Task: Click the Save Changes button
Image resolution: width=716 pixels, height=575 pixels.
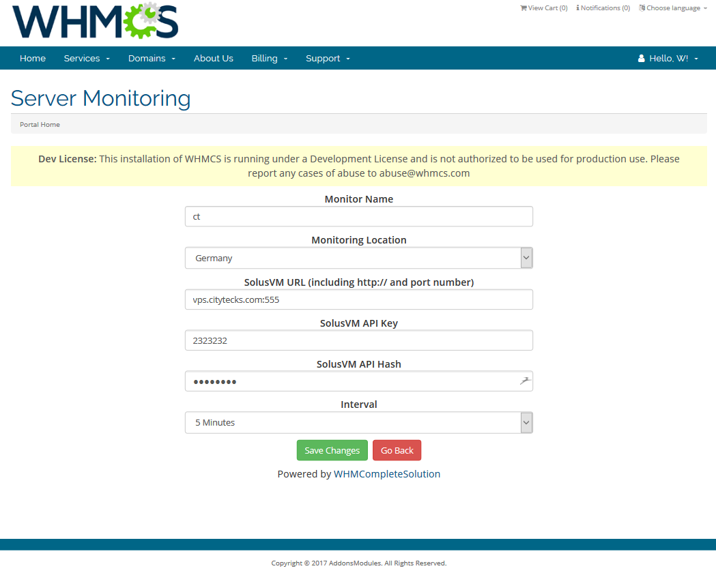Action: pos(332,450)
